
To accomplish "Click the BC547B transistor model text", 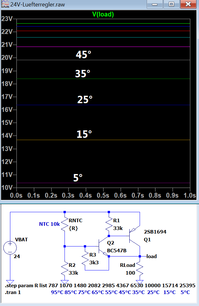I will (117, 251).
